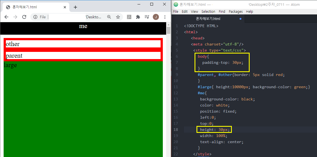Select the 혼자해보기.html editor tab in Atom
This screenshot has height=157, width=317.
[x=208, y=19]
